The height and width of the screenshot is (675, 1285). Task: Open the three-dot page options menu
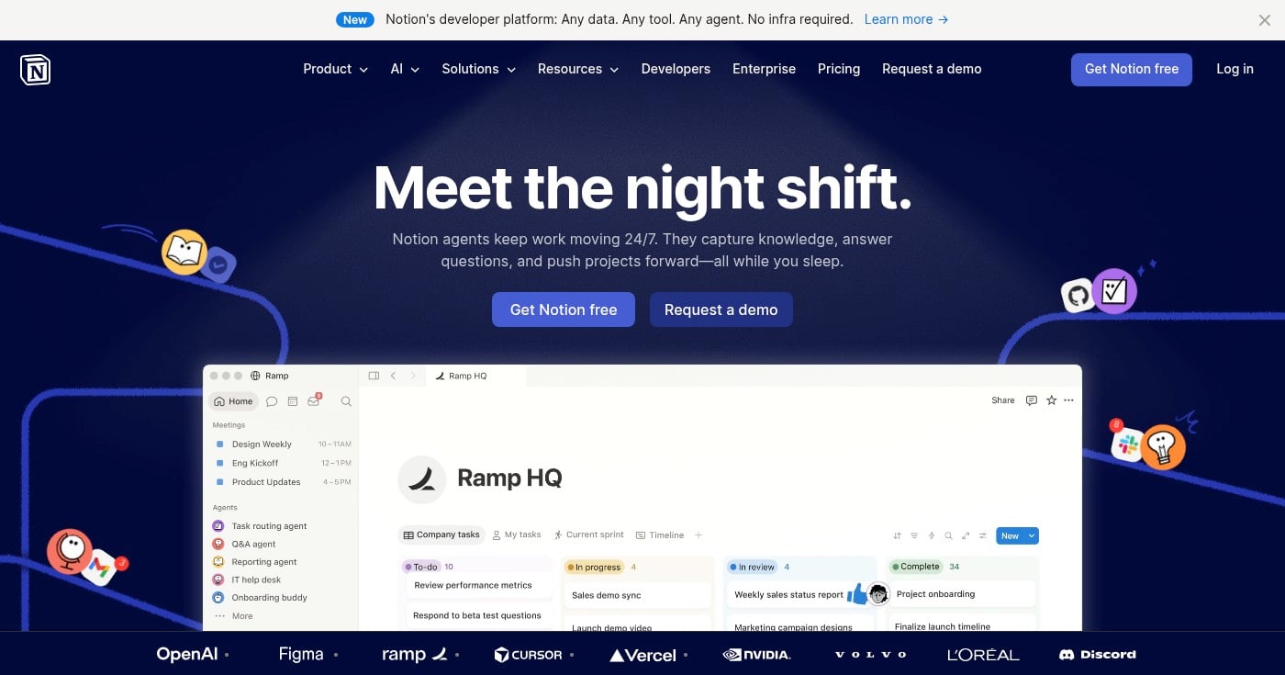point(1068,400)
